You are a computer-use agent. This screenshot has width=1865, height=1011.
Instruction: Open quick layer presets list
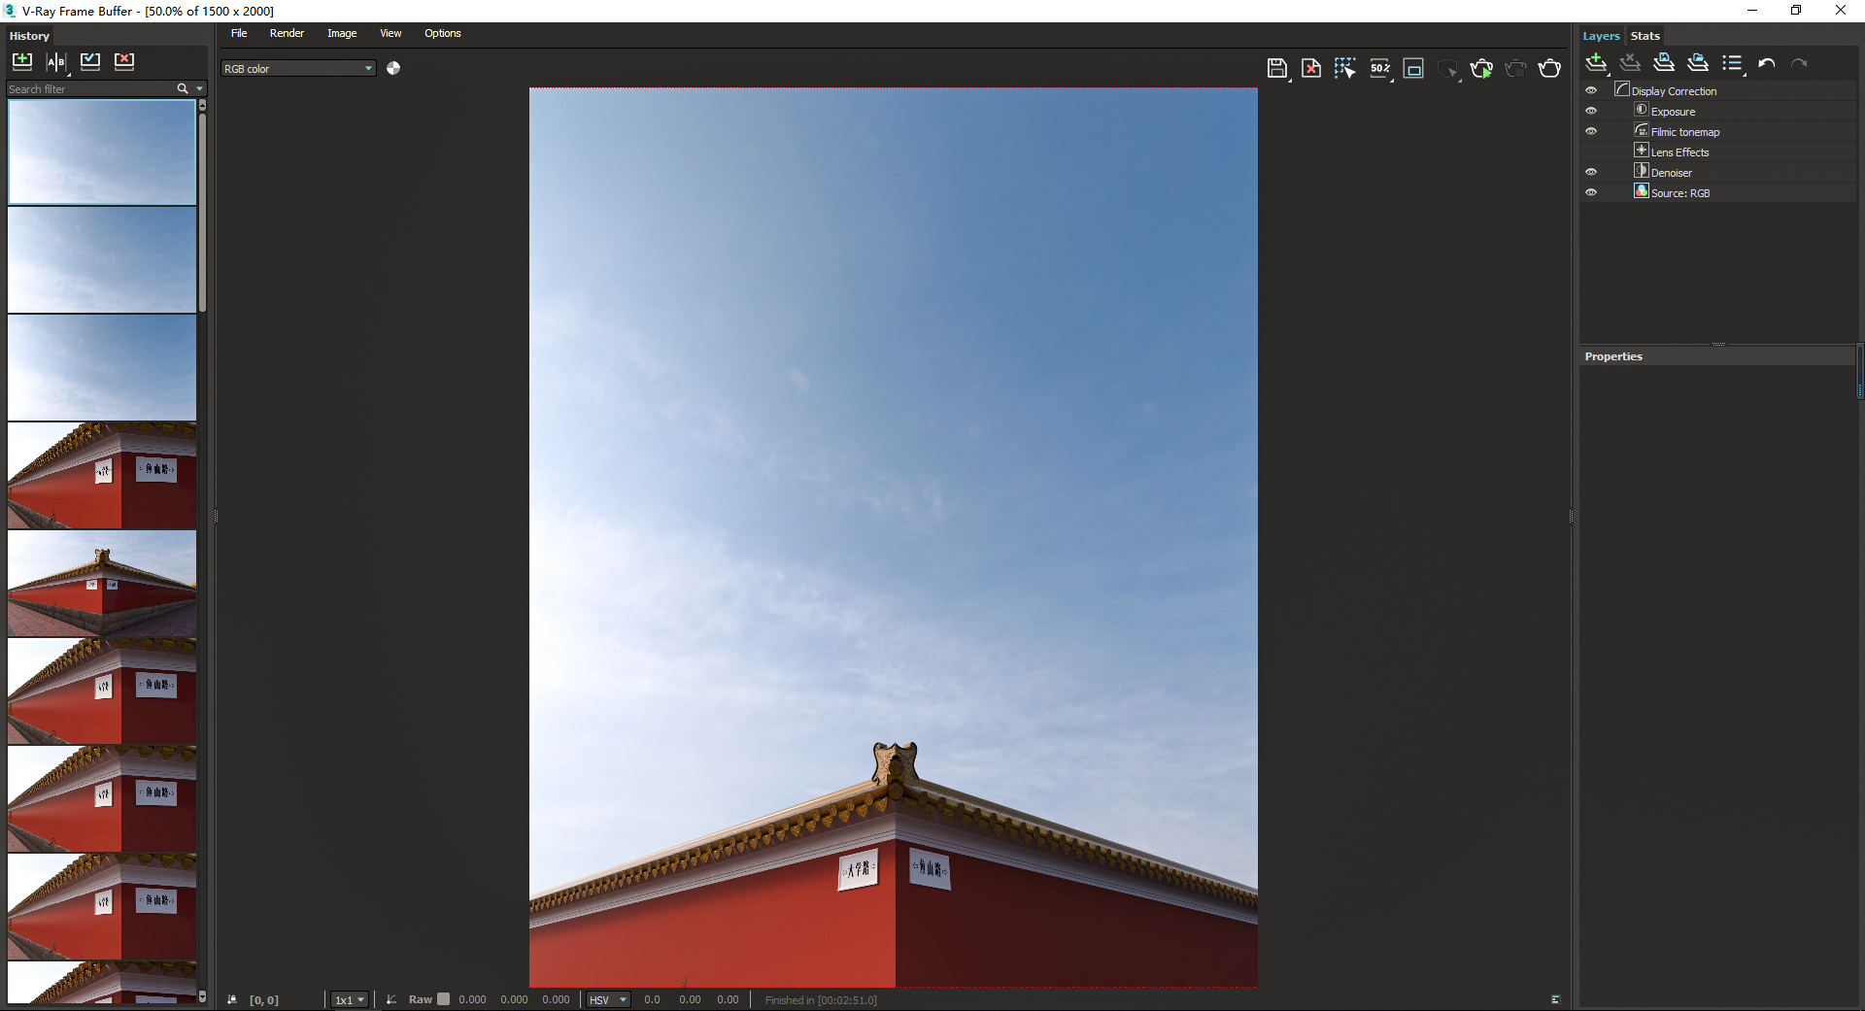pos(1733,63)
